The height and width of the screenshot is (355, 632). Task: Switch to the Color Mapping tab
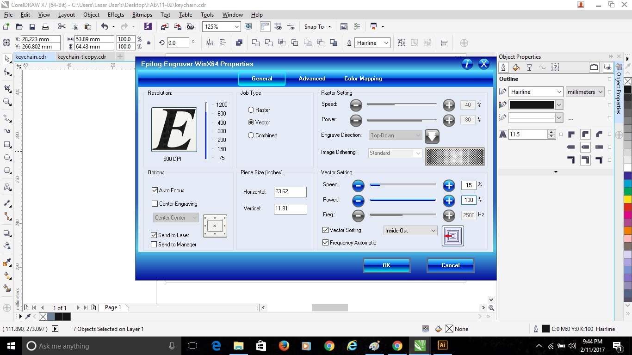tap(363, 79)
